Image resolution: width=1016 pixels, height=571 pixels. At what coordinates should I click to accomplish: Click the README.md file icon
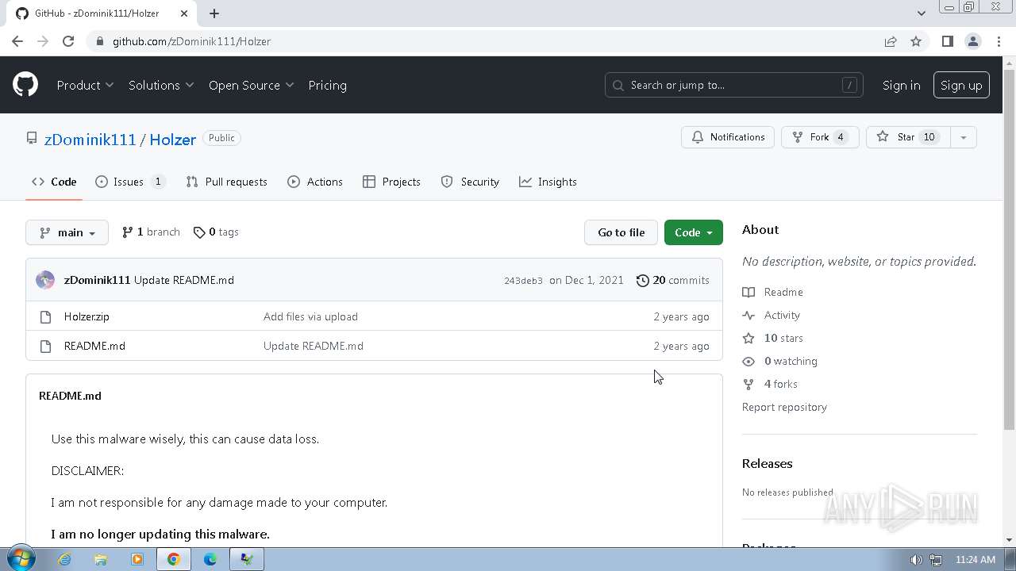pyautogui.click(x=45, y=346)
